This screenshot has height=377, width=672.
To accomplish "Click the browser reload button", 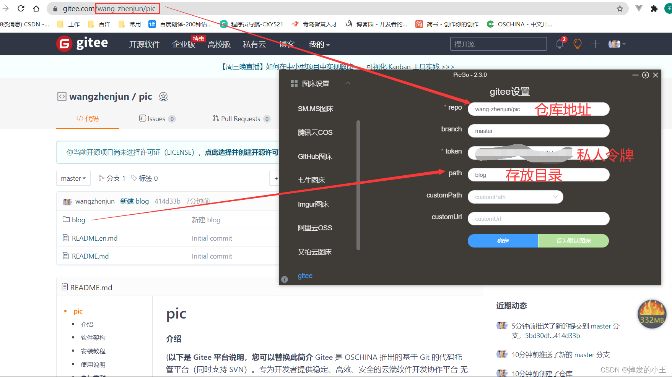I will click(21, 8).
